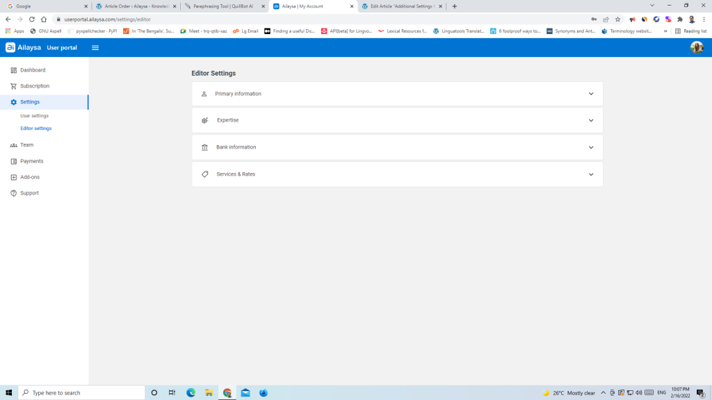
Task: Click the hamburger menu icon in header
Action: (95, 48)
